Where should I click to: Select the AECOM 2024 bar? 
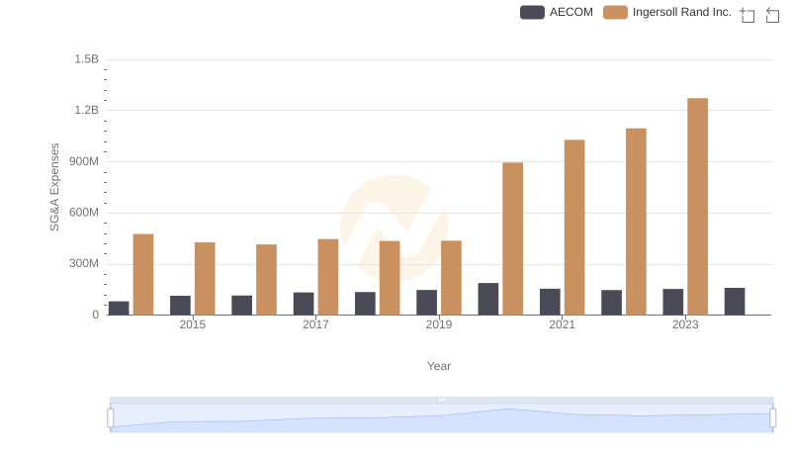coord(735,302)
